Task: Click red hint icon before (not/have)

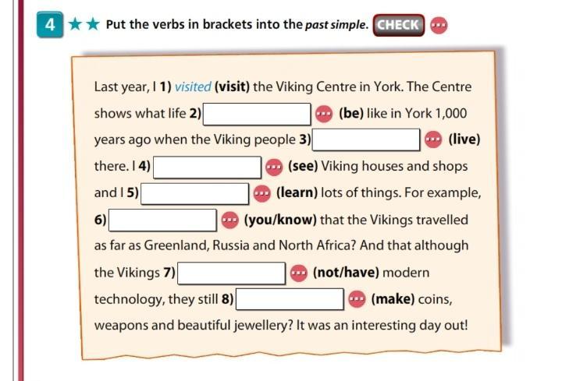Action: coord(297,273)
